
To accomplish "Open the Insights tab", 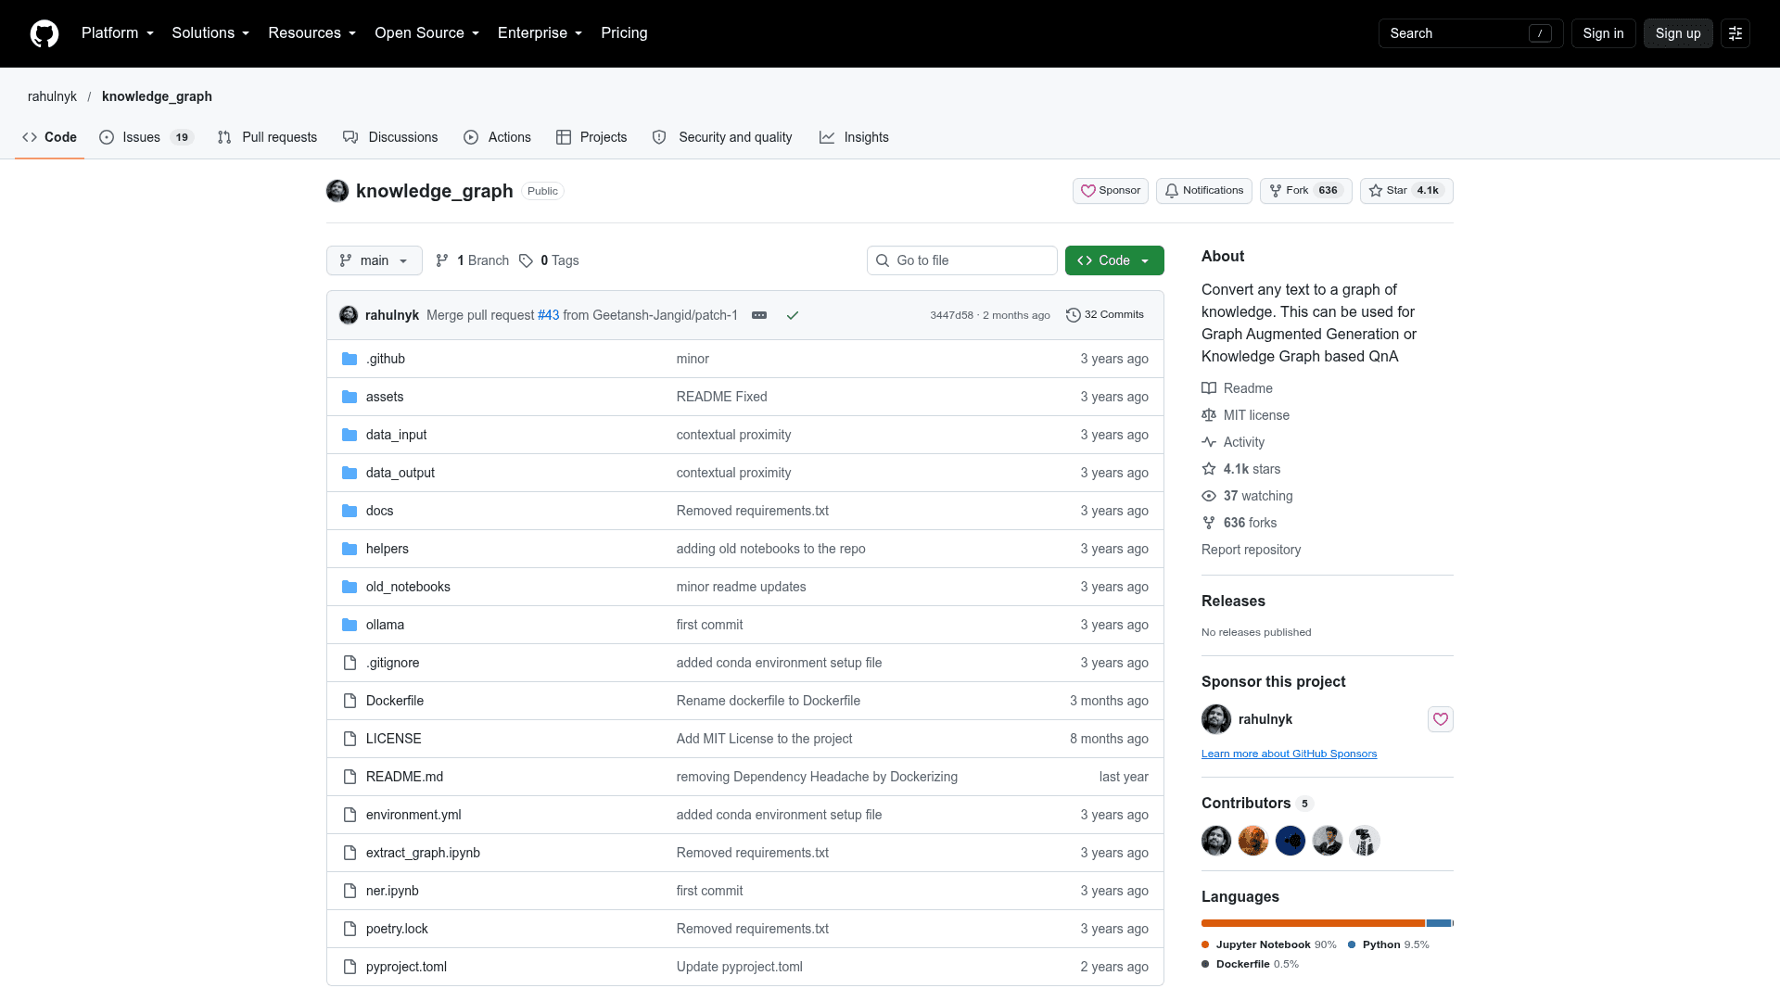I will 854,137.
